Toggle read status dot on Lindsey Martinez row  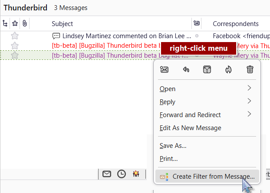pos(197,36)
